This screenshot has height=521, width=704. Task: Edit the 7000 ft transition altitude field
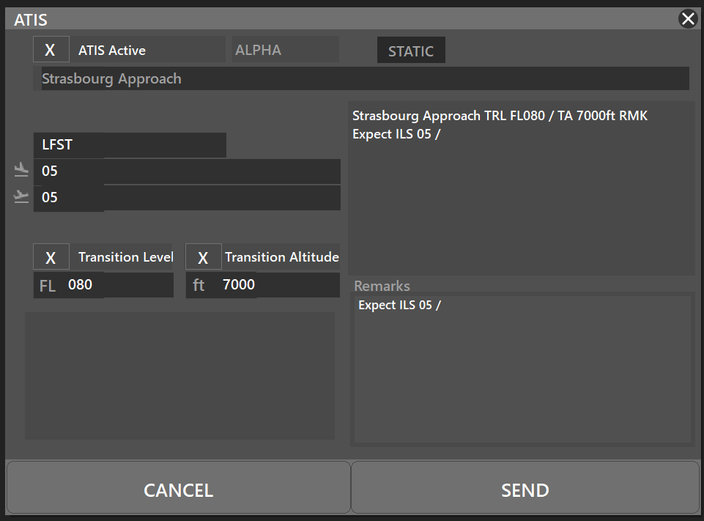[x=263, y=285]
